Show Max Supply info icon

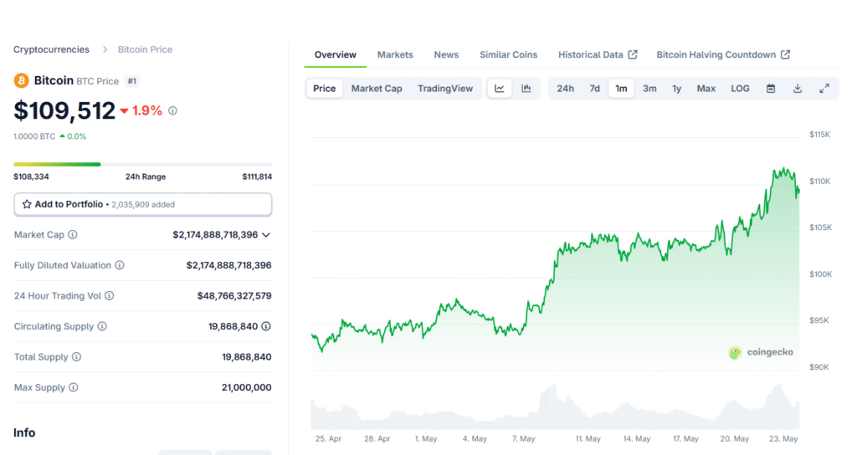[x=74, y=388]
